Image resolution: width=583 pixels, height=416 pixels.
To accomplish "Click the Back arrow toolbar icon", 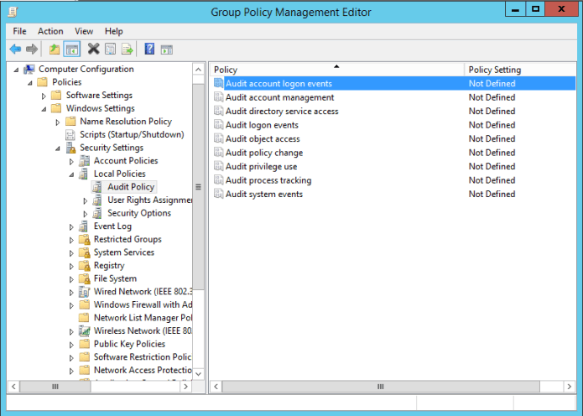I will pyautogui.click(x=15, y=49).
